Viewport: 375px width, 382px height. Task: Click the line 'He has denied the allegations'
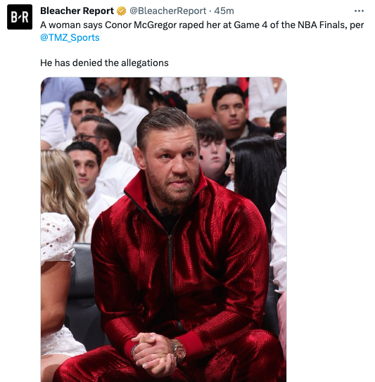pos(104,63)
